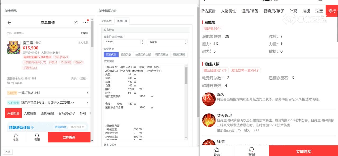Viewport: 338px width, 156px height.
Task: Click the 狂啸 skill icon
Action: [209, 142]
